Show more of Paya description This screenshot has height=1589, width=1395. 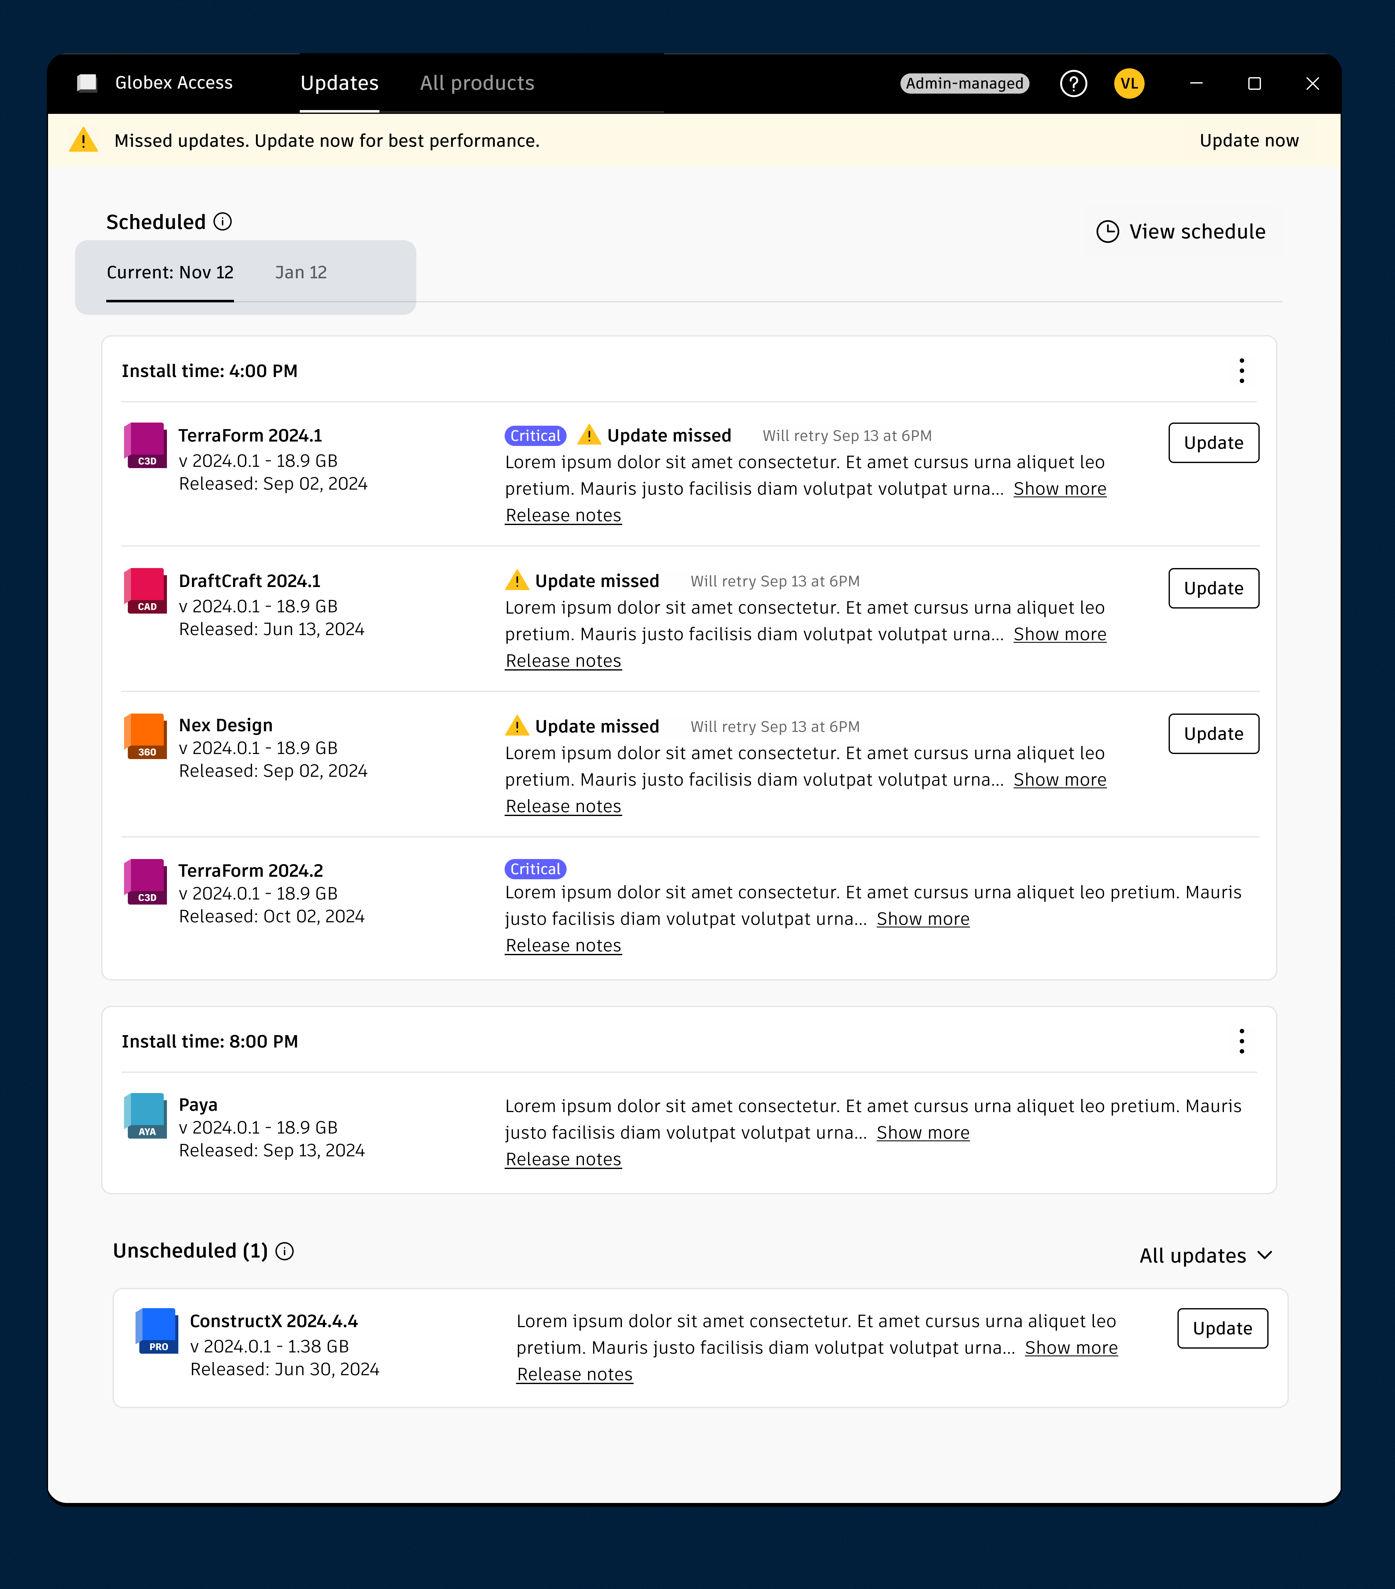point(923,1133)
